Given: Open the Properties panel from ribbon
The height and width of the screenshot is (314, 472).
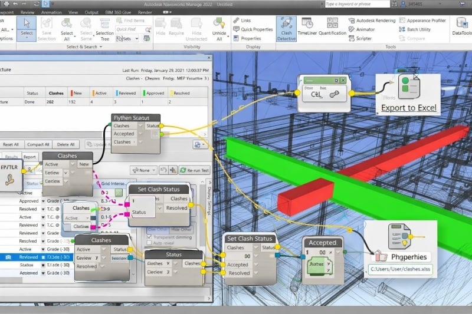Looking at the screenshot, I should tap(247, 38).
